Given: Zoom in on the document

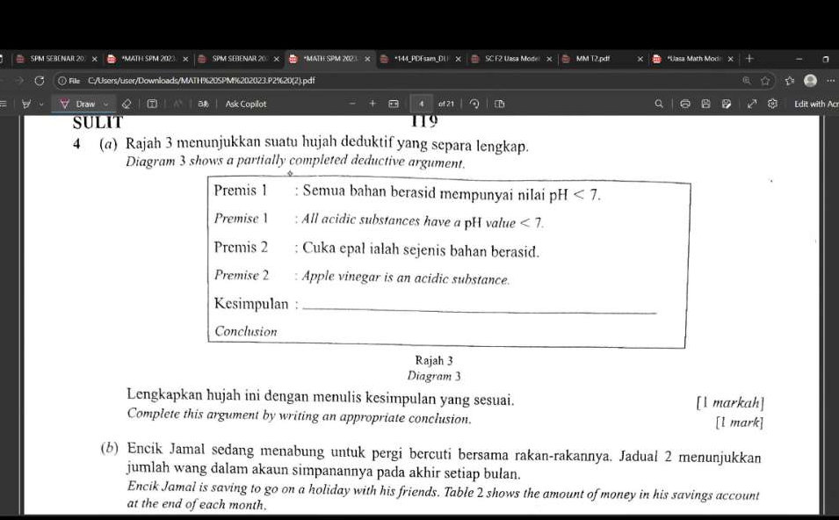Looking at the screenshot, I should click(370, 103).
